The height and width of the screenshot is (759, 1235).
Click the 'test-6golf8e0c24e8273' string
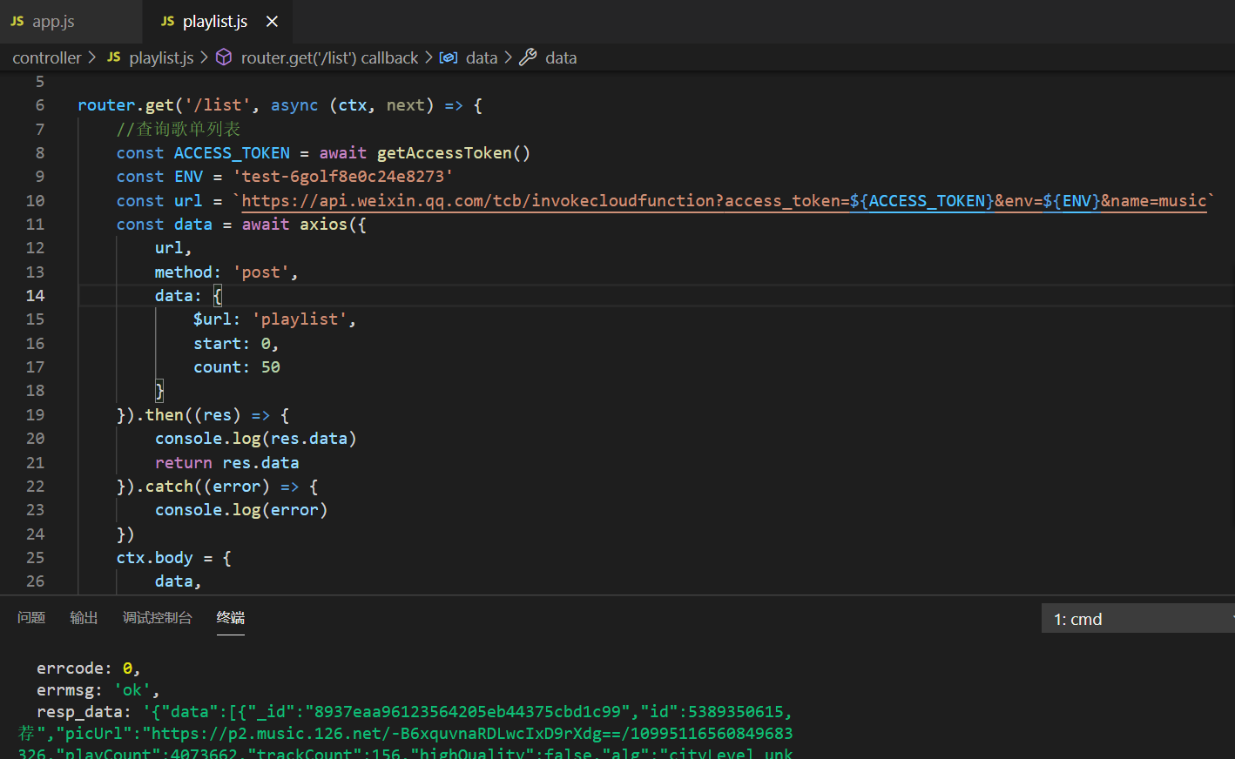tap(343, 177)
